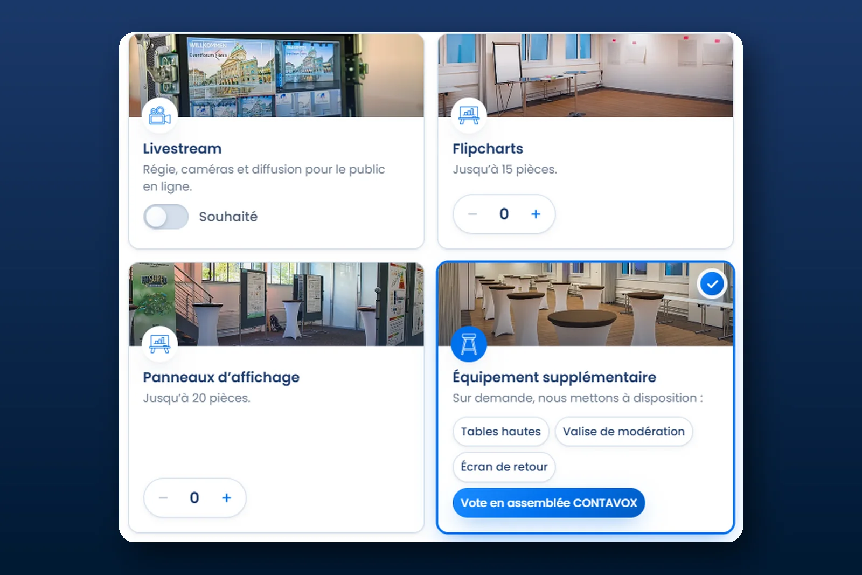This screenshot has width=862, height=575.
Task: Click the 'Régie, caméras et diffusion' description
Action: pos(264,178)
